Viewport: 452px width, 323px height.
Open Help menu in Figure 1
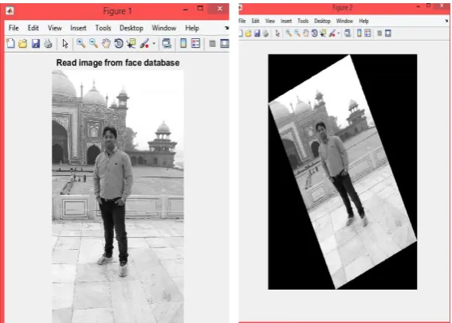point(192,28)
